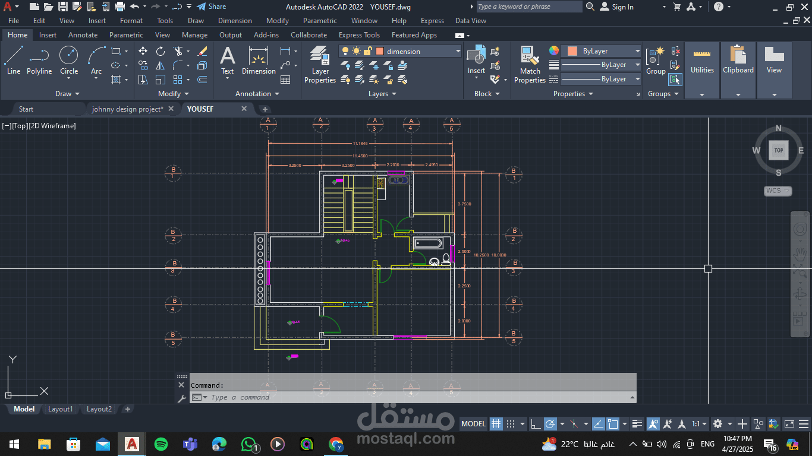Expand the Draw panel
Screen dimensions: 812x456
tap(67, 94)
